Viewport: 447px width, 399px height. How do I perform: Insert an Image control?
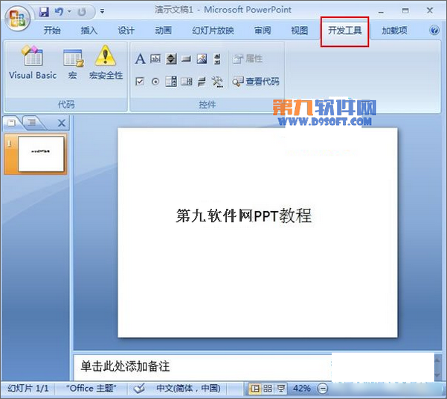(x=202, y=59)
